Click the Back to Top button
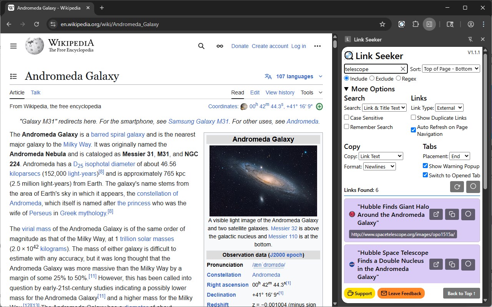This screenshot has width=492, height=307. click(x=462, y=294)
